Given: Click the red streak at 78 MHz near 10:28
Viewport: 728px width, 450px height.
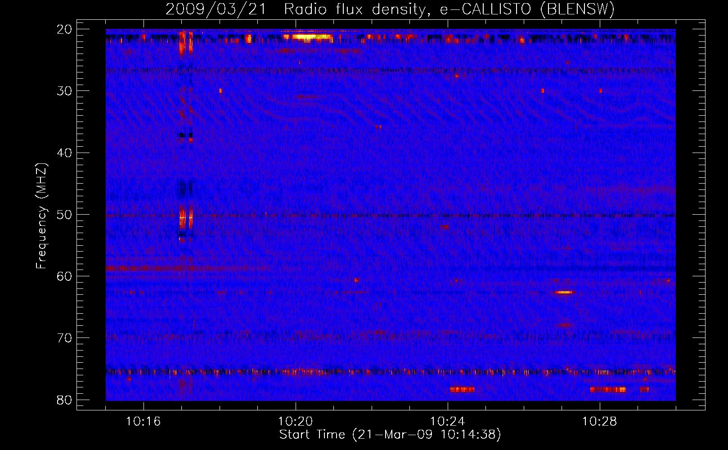Looking at the screenshot, I should coord(608,390).
